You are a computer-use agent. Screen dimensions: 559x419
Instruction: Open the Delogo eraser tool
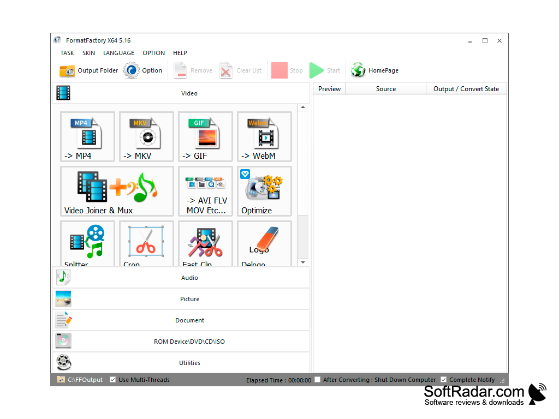pos(264,244)
